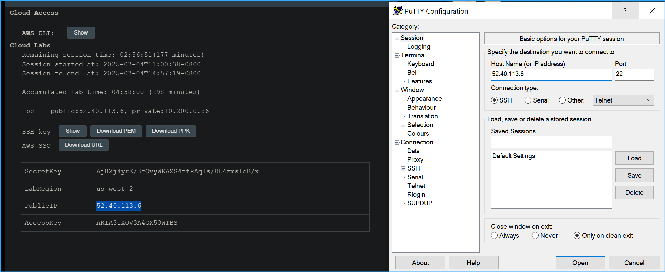Click the Port input field

(634, 74)
